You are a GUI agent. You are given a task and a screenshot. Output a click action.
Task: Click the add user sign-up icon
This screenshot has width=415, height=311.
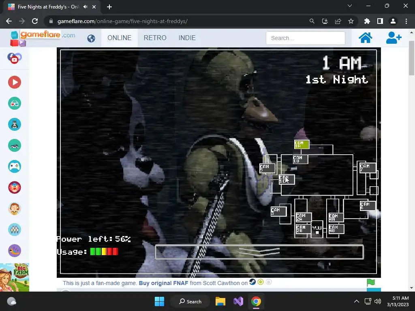(394, 38)
